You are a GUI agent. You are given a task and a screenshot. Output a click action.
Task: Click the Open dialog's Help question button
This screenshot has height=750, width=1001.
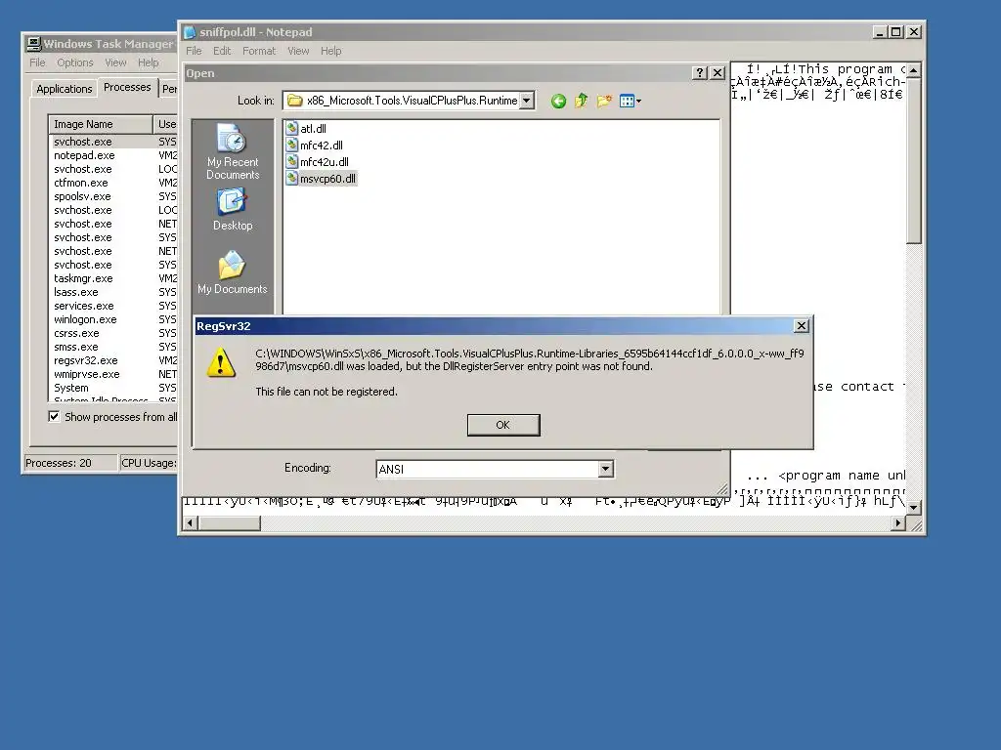tap(700, 72)
